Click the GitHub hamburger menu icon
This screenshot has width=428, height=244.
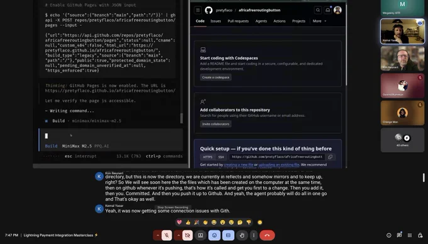point(198,10)
